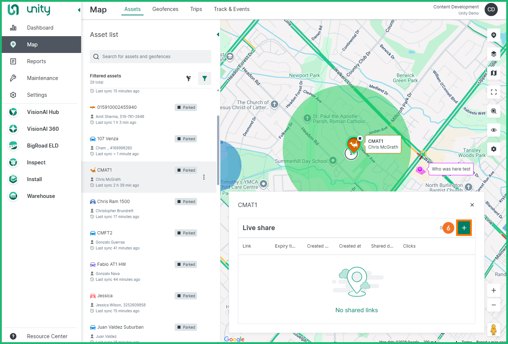Image resolution: width=508 pixels, height=344 pixels.
Task: Toggle the green asset filter button
Action: tap(204, 79)
